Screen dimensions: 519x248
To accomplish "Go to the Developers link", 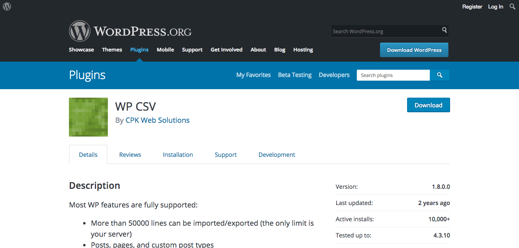I will pos(334,75).
